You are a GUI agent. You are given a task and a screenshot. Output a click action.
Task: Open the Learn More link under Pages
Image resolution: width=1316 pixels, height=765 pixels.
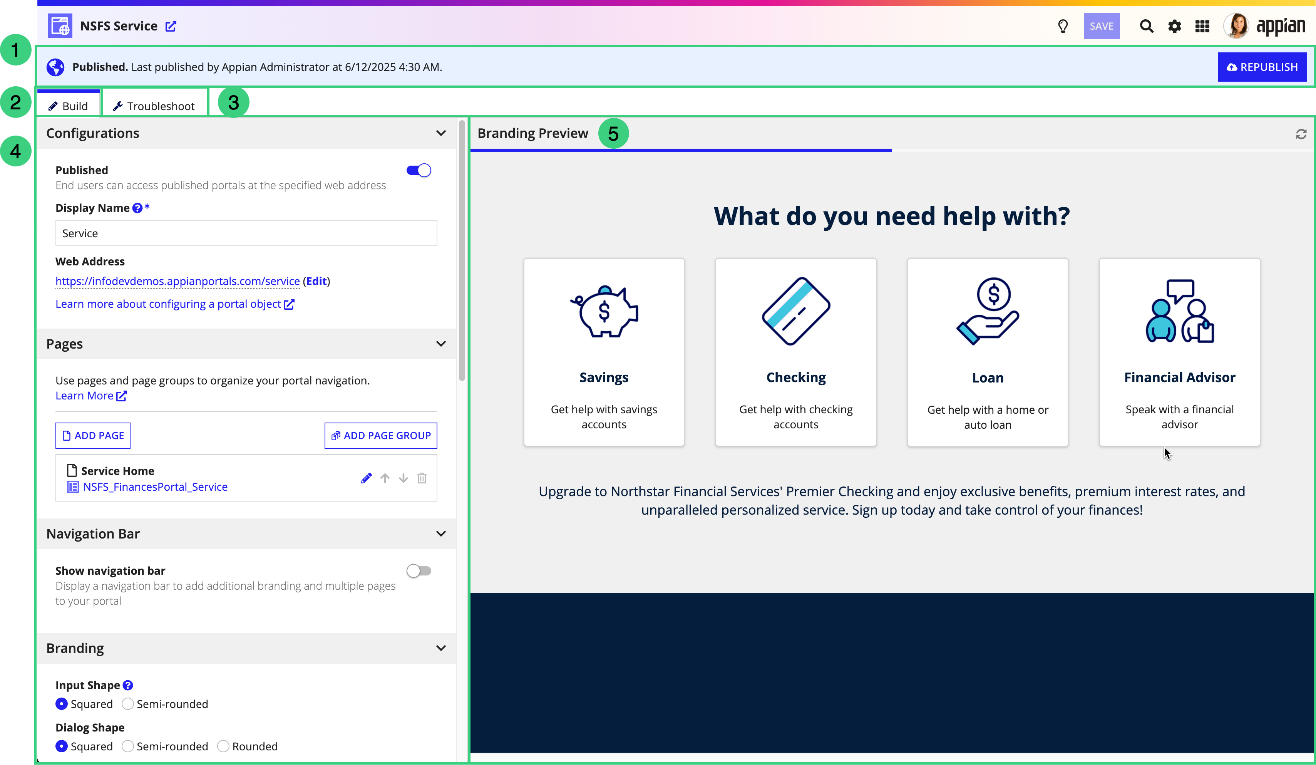point(91,396)
